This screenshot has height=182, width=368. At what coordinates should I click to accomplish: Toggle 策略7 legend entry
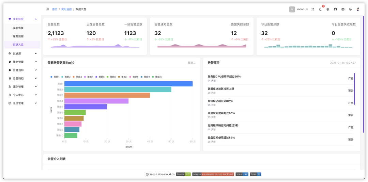pos(123,77)
